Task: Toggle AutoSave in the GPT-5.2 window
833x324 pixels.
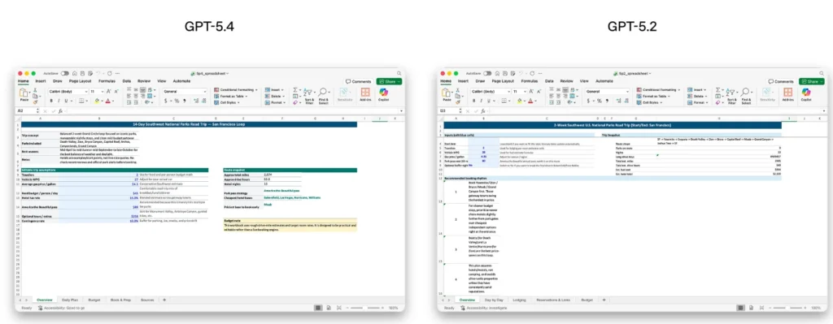Action: (x=487, y=73)
